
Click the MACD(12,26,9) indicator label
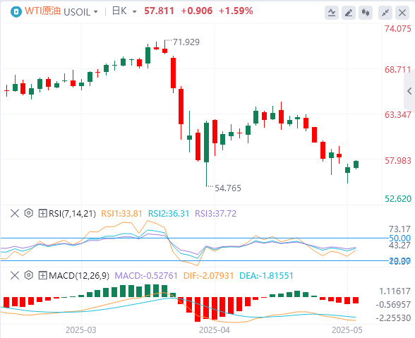point(79,276)
